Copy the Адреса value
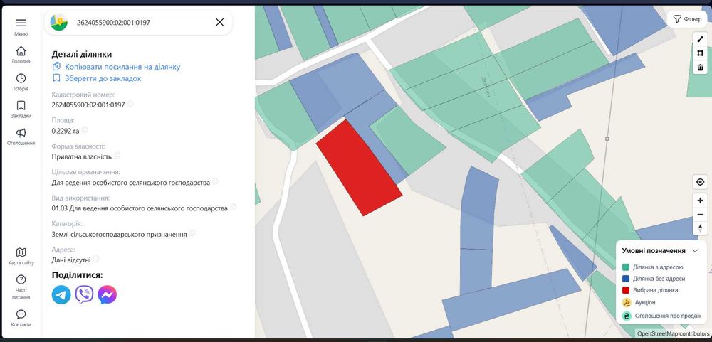Image resolution: width=712 pixels, height=342 pixels. point(96,259)
